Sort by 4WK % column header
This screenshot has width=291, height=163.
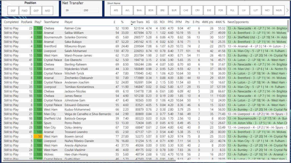click(x=220, y=22)
